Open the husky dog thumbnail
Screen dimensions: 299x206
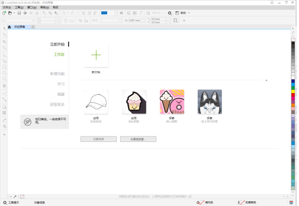coord(210,102)
